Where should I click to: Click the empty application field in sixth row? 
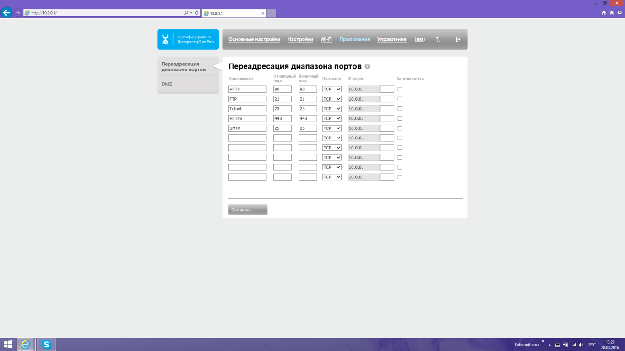(x=247, y=138)
